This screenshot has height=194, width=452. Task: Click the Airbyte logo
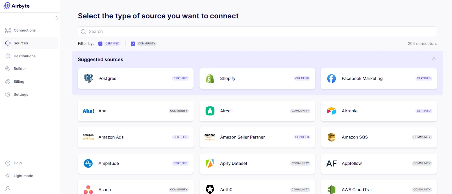coord(16,6)
